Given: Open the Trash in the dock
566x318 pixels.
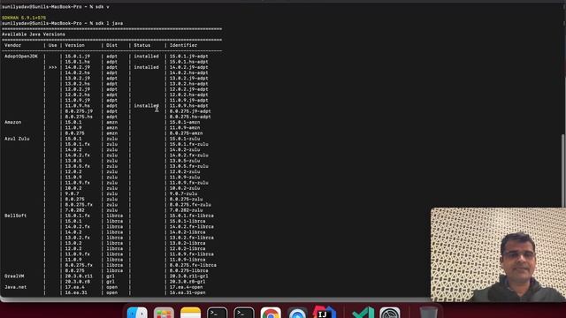Looking at the screenshot, I should click(x=428, y=313).
